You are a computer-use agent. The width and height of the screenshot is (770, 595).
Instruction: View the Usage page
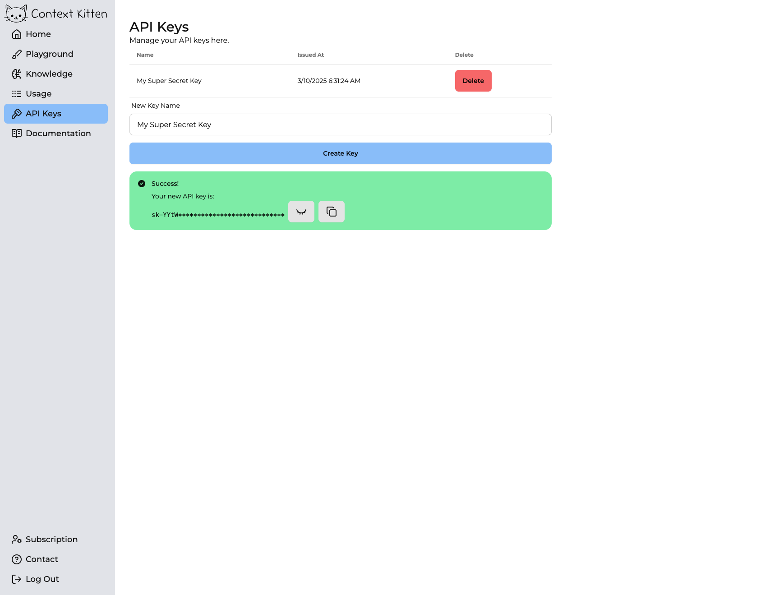pyautogui.click(x=56, y=94)
